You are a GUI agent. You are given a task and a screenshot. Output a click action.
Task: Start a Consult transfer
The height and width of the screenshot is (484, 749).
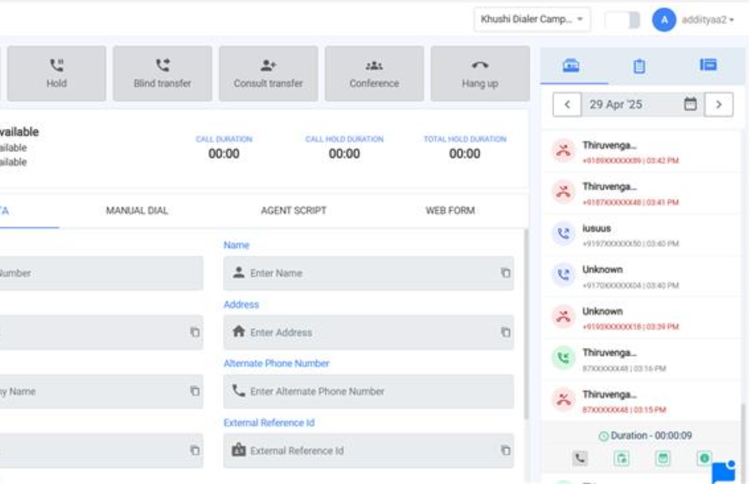tap(268, 74)
